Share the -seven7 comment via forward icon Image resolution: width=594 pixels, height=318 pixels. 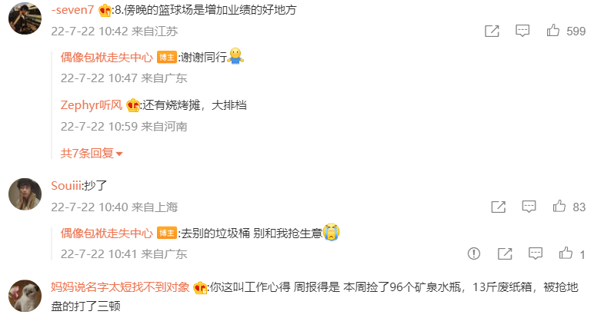[492, 31]
